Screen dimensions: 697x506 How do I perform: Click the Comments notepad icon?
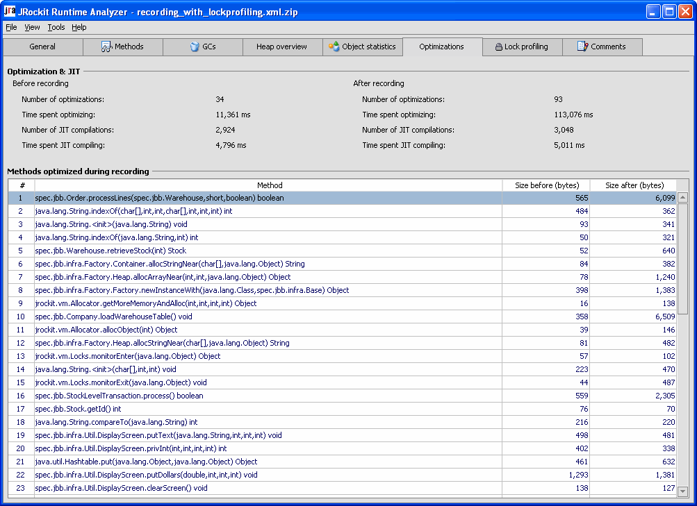click(x=582, y=47)
